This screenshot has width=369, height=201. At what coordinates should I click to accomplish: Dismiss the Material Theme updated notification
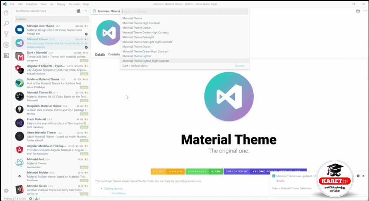(x=363, y=176)
